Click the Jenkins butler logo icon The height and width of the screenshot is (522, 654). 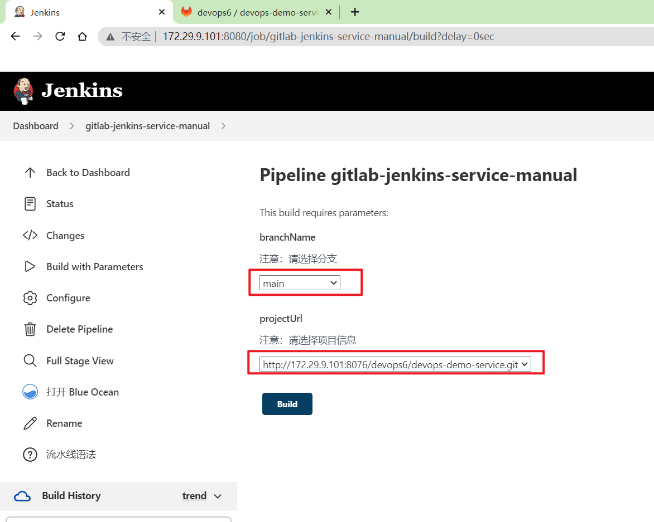coord(23,91)
